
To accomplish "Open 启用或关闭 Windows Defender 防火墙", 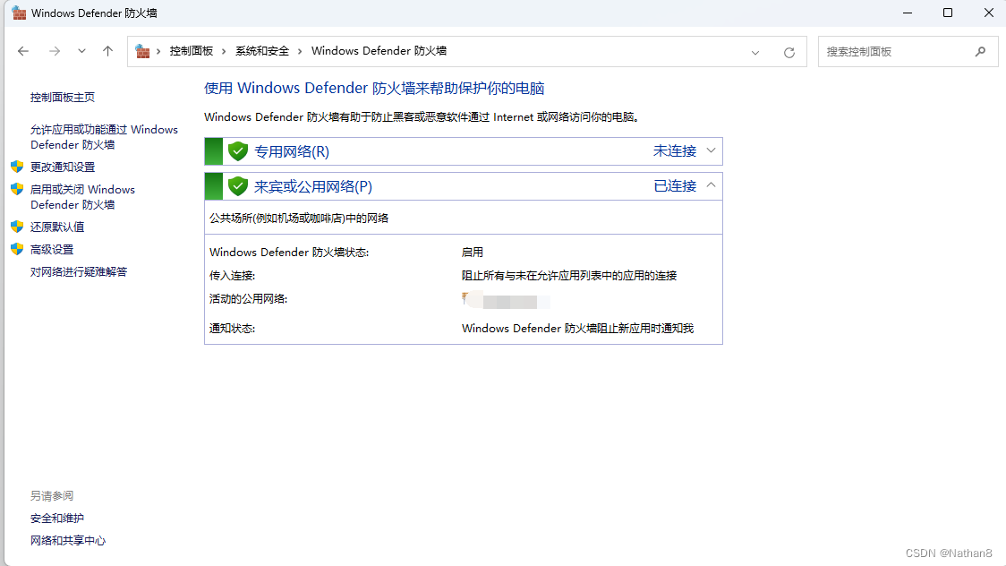I will [82, 197].
